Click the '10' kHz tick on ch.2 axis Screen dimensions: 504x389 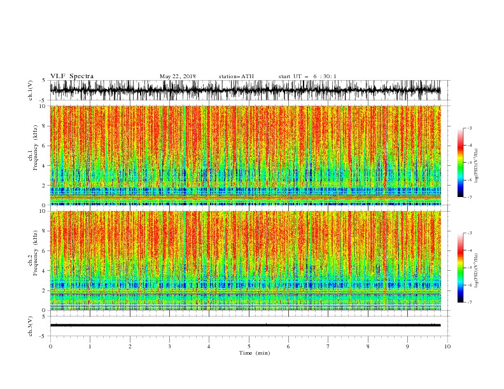43,211
